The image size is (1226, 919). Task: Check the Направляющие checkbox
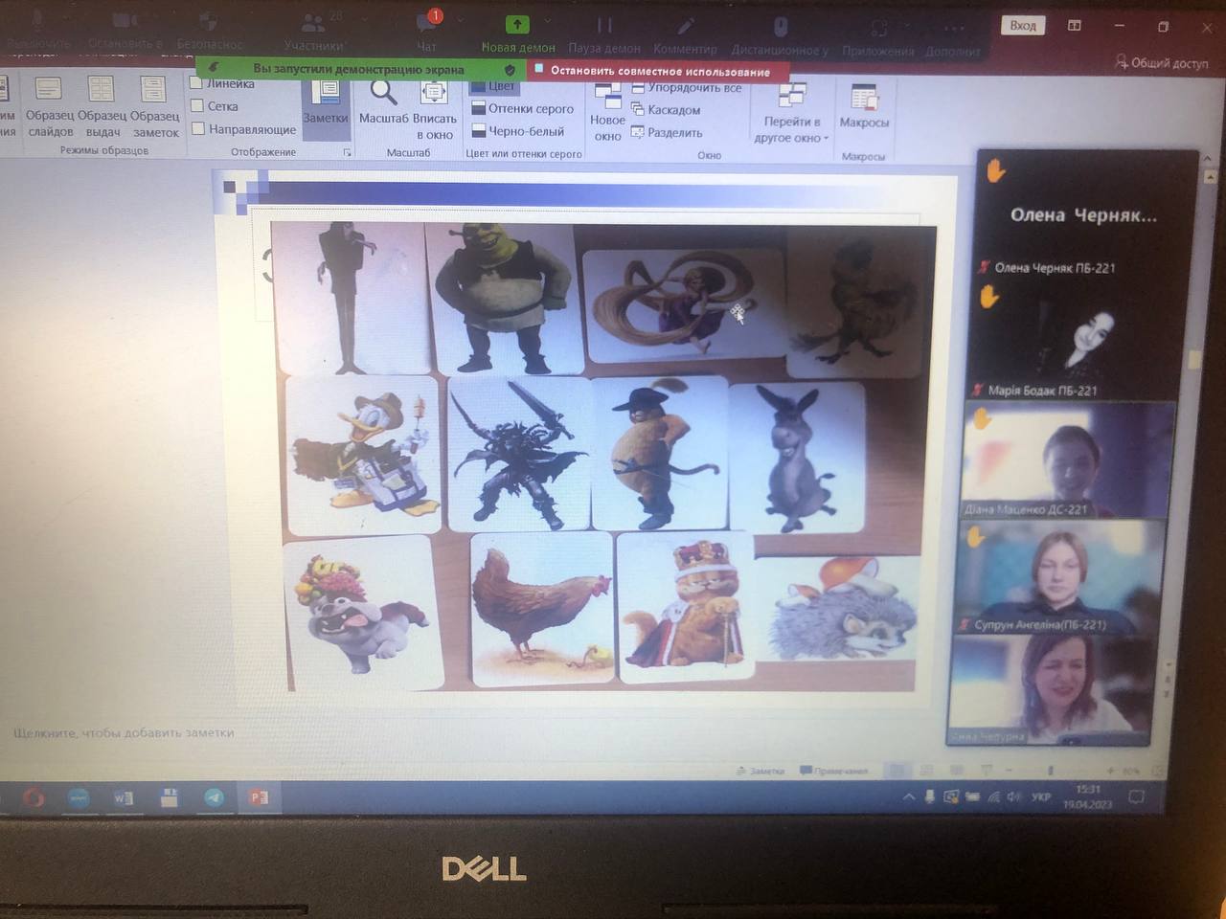pos(197,129)
